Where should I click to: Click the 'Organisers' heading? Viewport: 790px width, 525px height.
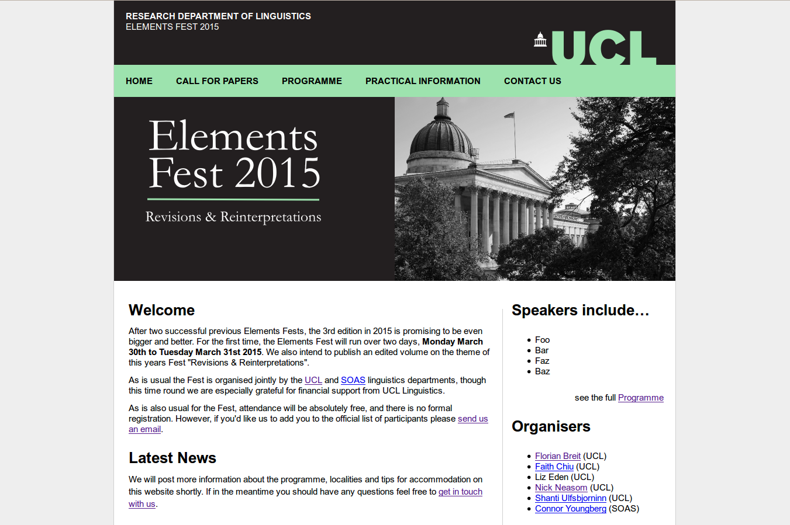[x=551, y=426]
